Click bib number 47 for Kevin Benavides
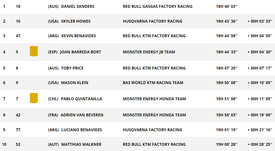Image resolution: width=275 pixels, height=151 pixels. point(18,36)
